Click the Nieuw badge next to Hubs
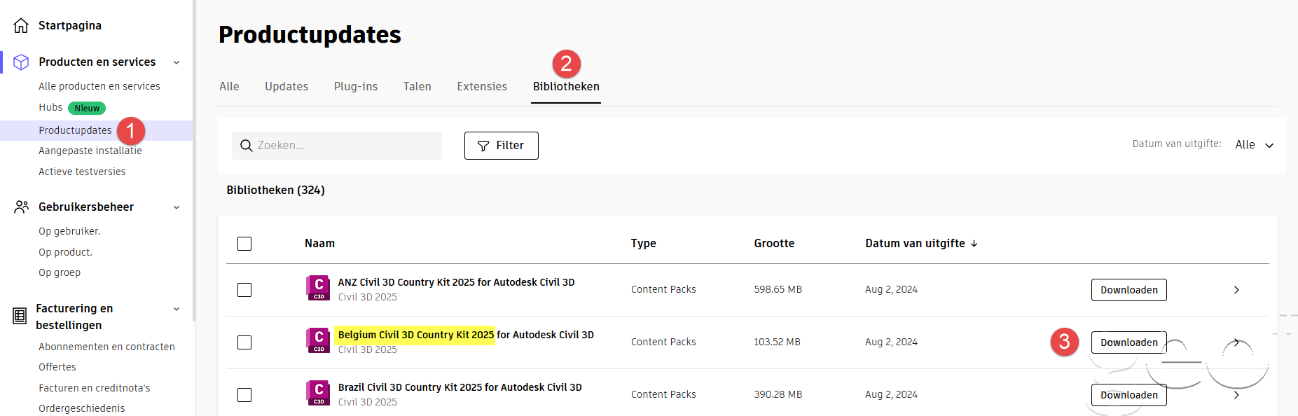1298x416 pixels. point(87,108)
